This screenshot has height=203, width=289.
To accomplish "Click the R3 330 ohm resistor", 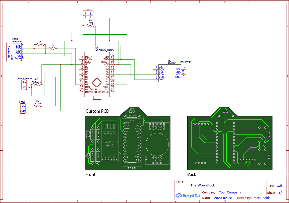I will pyautogui.click(x=38, y=106).
